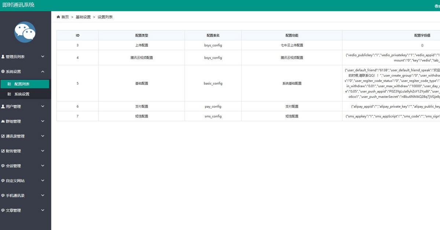
Task: Expand the 会话管理 chevron
Action: [x=43, y=166]
